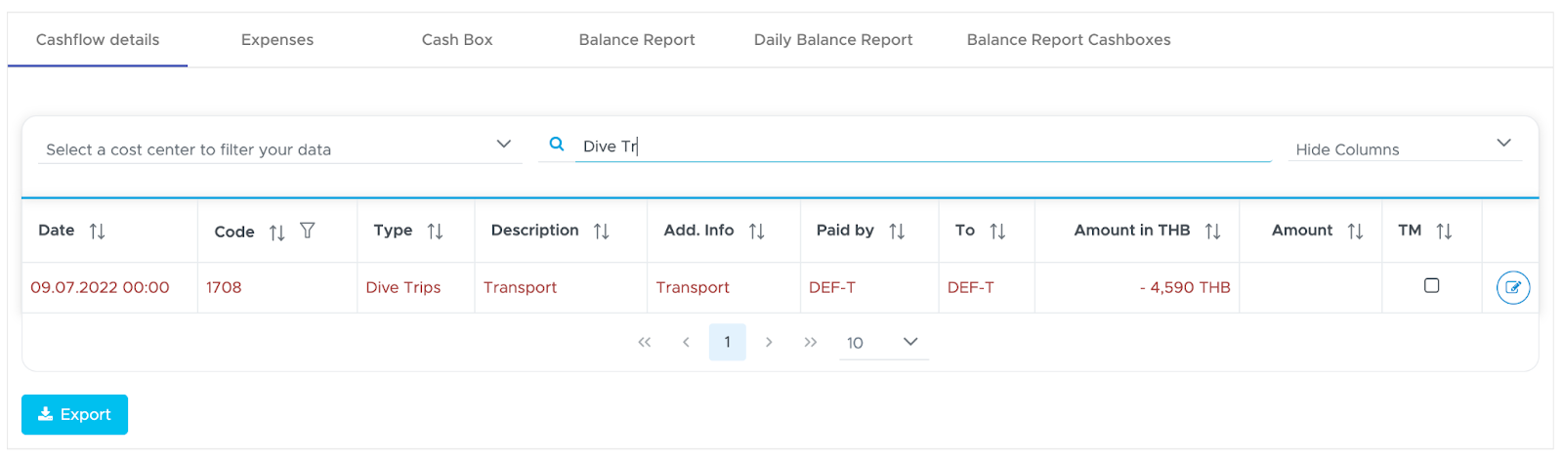Open the Balance Report Cashboxes tab
This screenshot has height=461, width=1563.
click(1069, 40)
